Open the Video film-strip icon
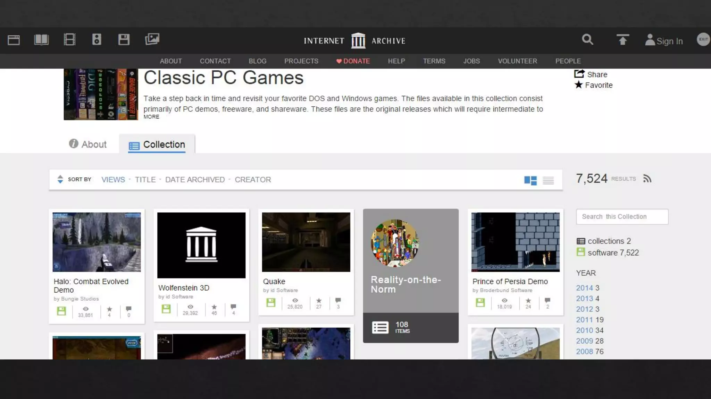Screen dimensions: 711x399 (69, 40)
